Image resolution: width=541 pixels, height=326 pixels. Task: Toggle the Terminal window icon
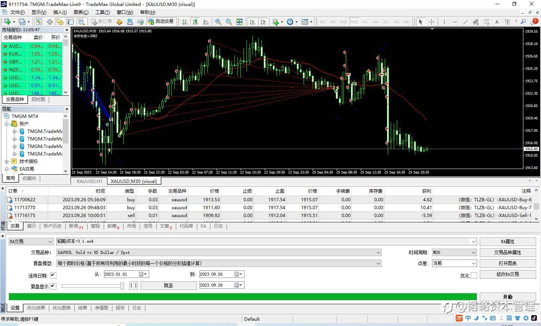(x=70, y=22)
